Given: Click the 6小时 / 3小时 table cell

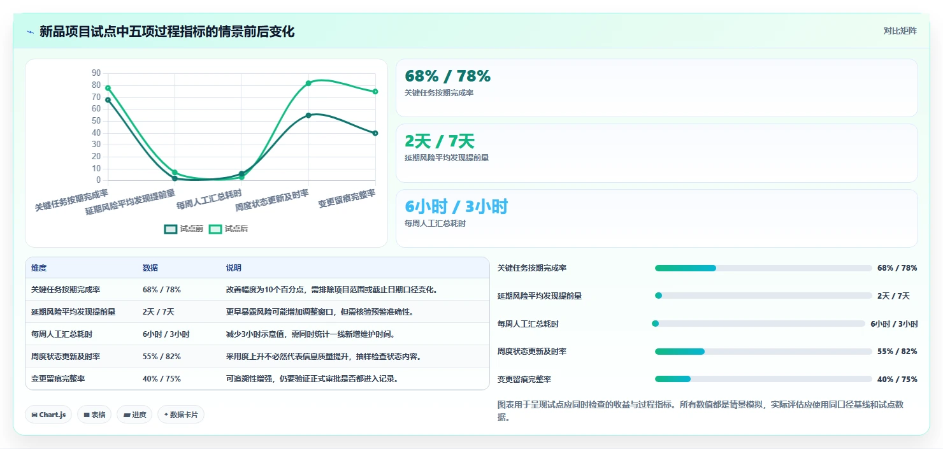Looking at the screenshot, I should 166,334.
